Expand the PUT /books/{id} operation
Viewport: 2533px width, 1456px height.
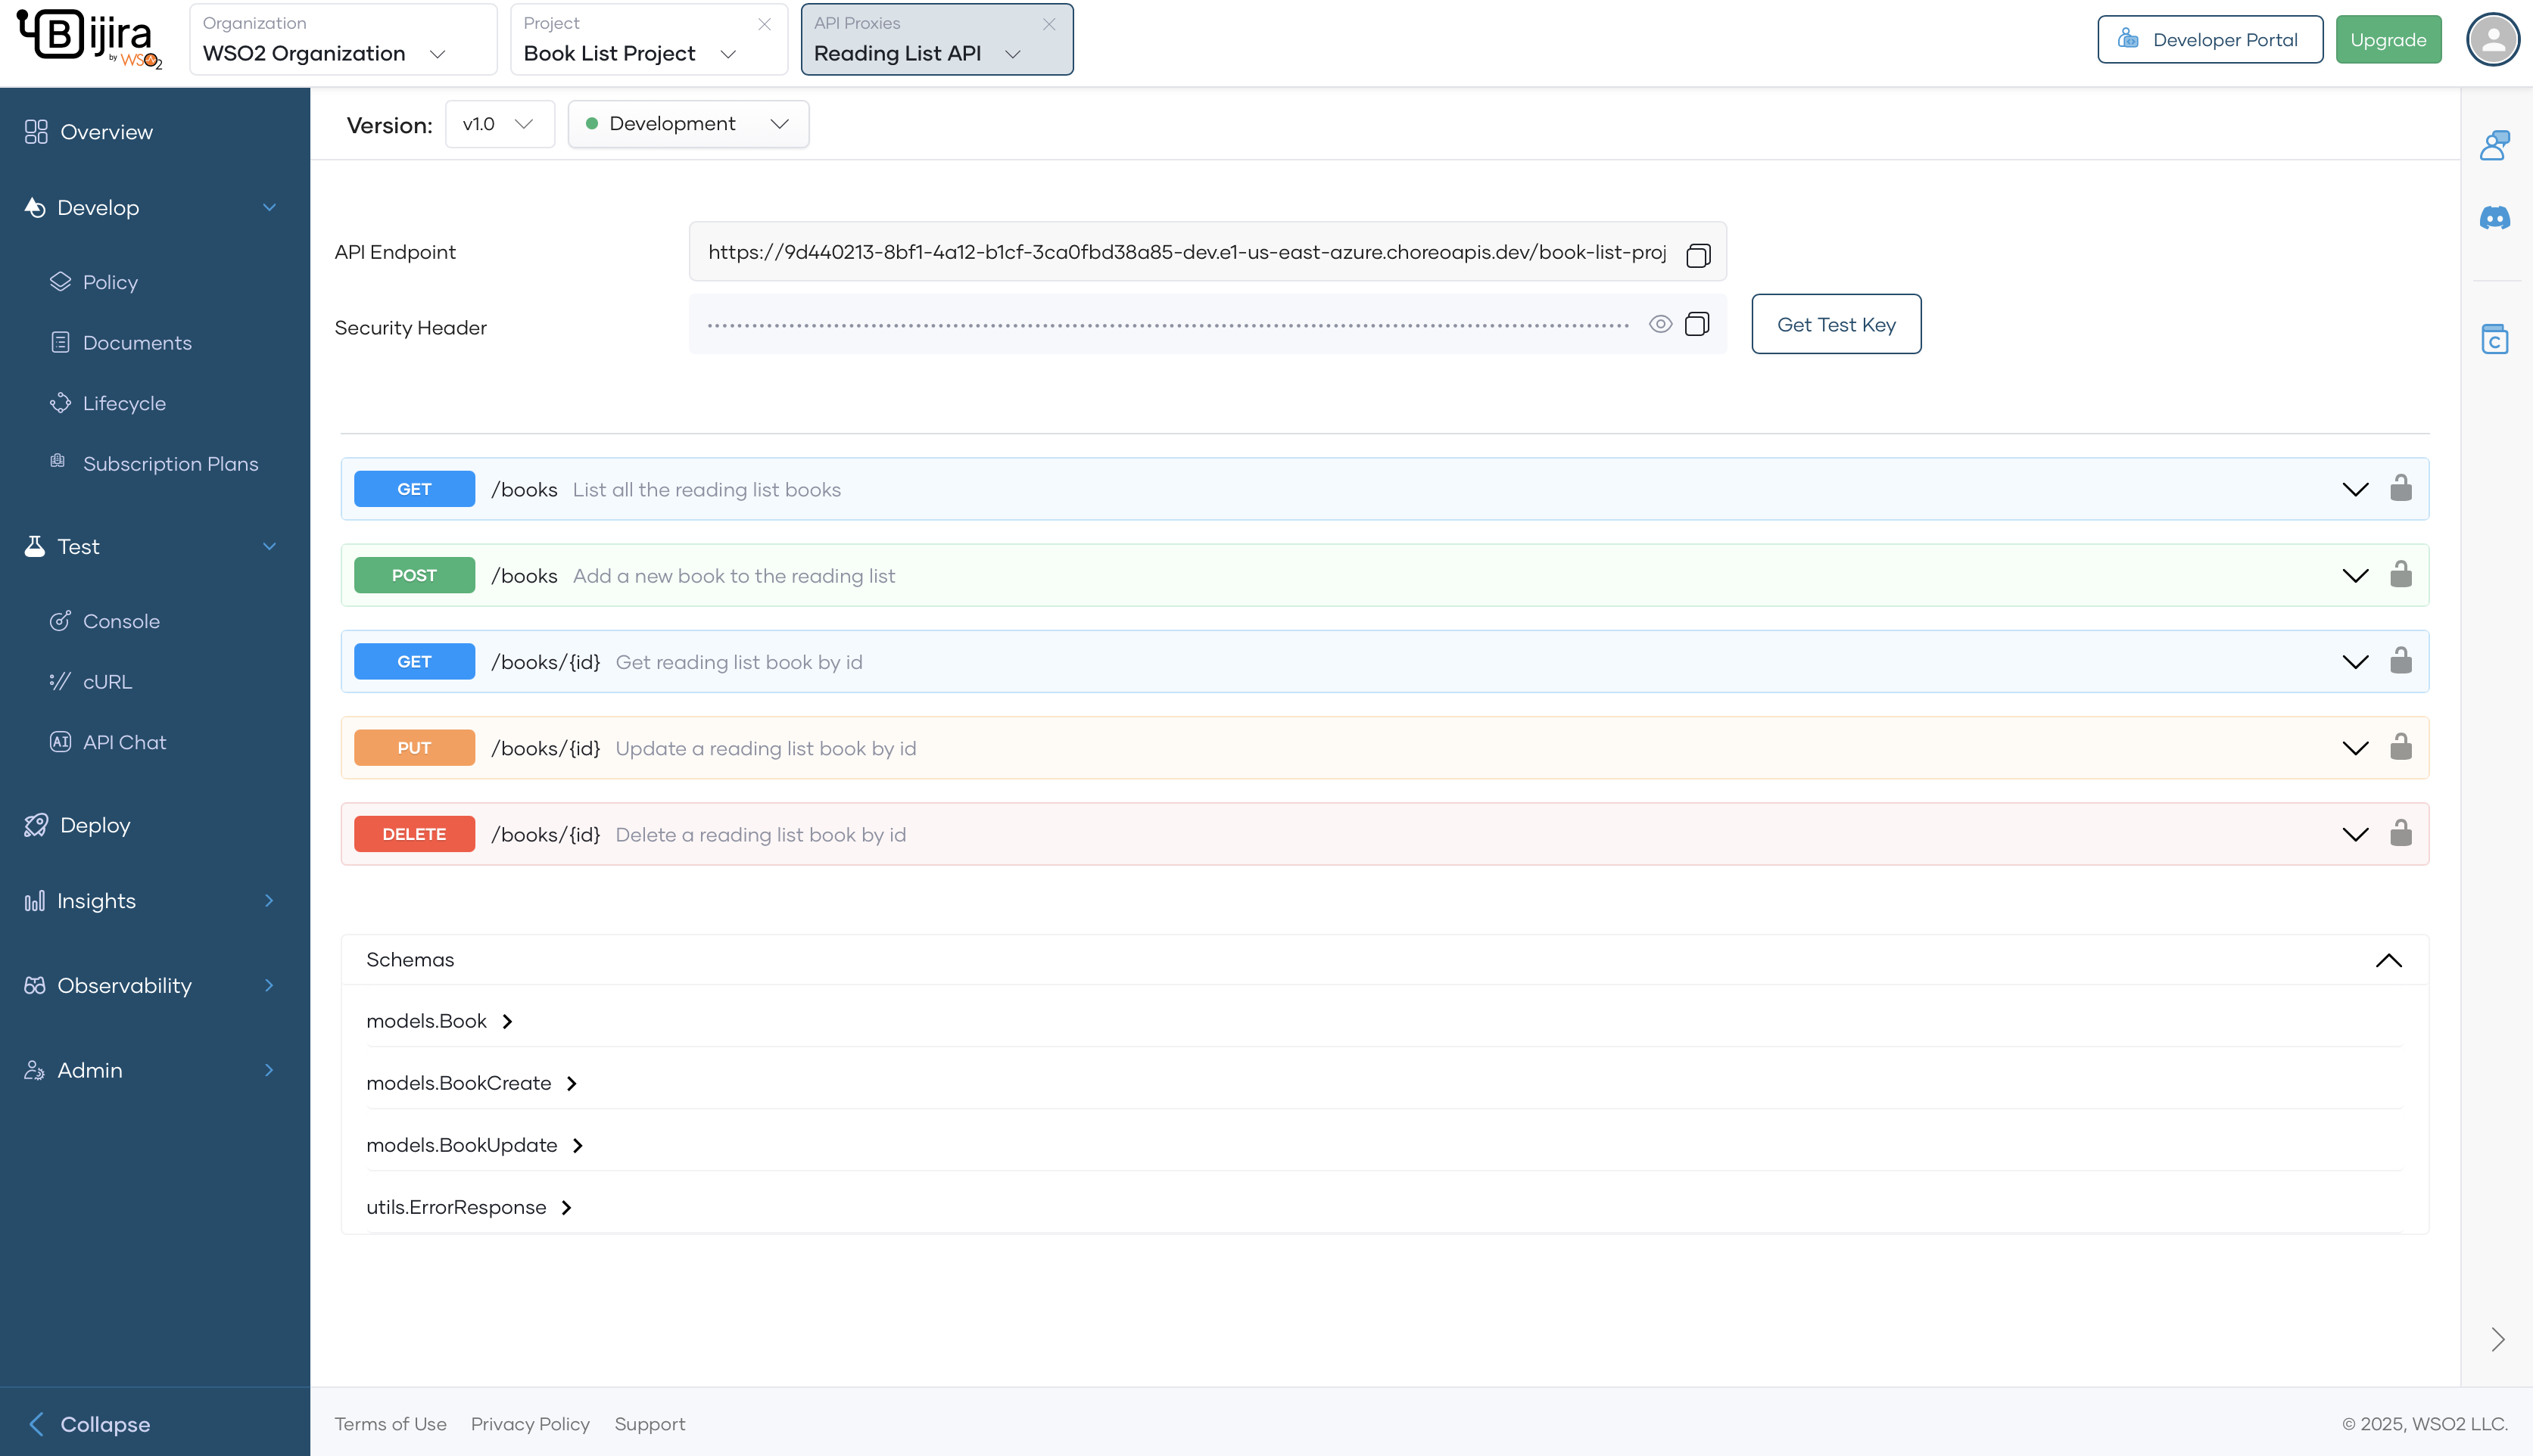[2355, 748]
